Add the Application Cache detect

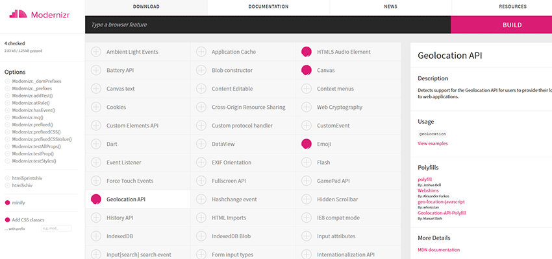tap(201, 52)
